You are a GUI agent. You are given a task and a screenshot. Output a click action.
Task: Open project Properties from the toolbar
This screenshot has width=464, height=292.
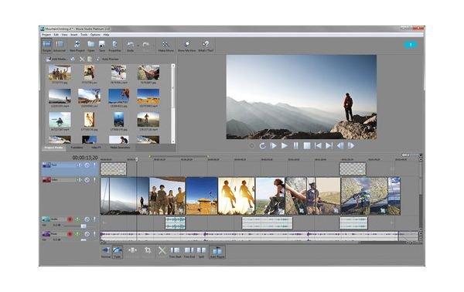pos(114,46)
